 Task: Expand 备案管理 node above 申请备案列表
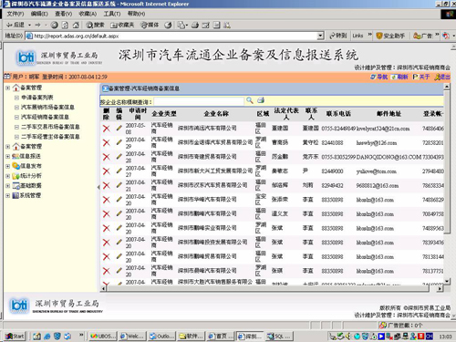tap(7, 88)
